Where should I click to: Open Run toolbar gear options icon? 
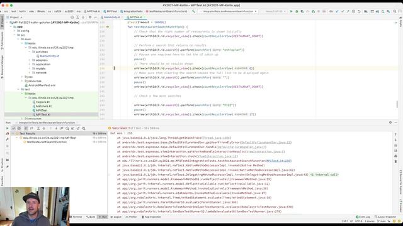coord(84,128)
